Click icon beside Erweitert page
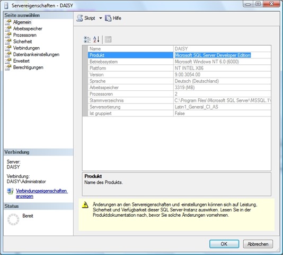The image size is (283, 255). 8,61
